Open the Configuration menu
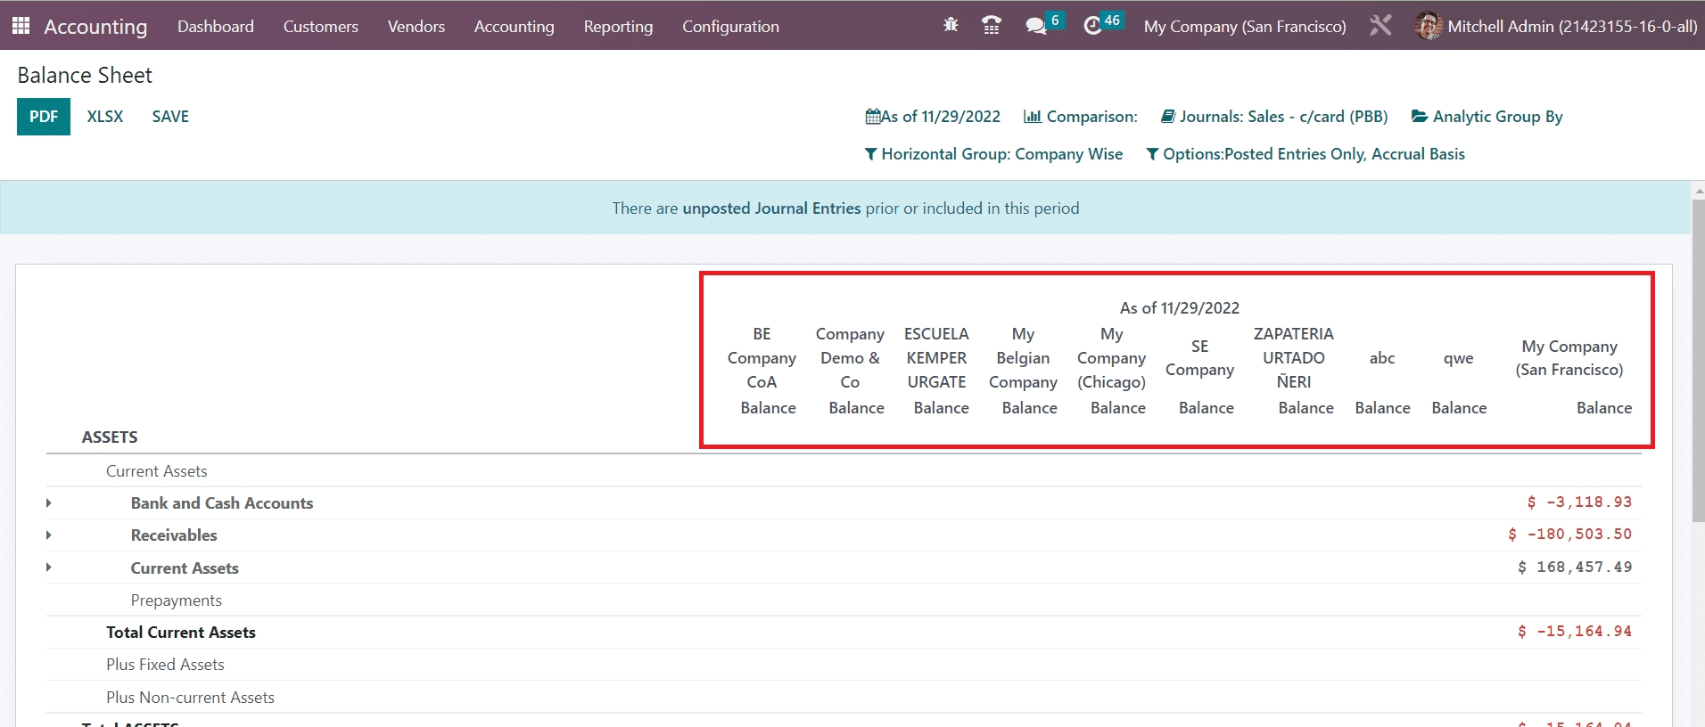This screenshot has width=1705, height=727. click(730, 27)
